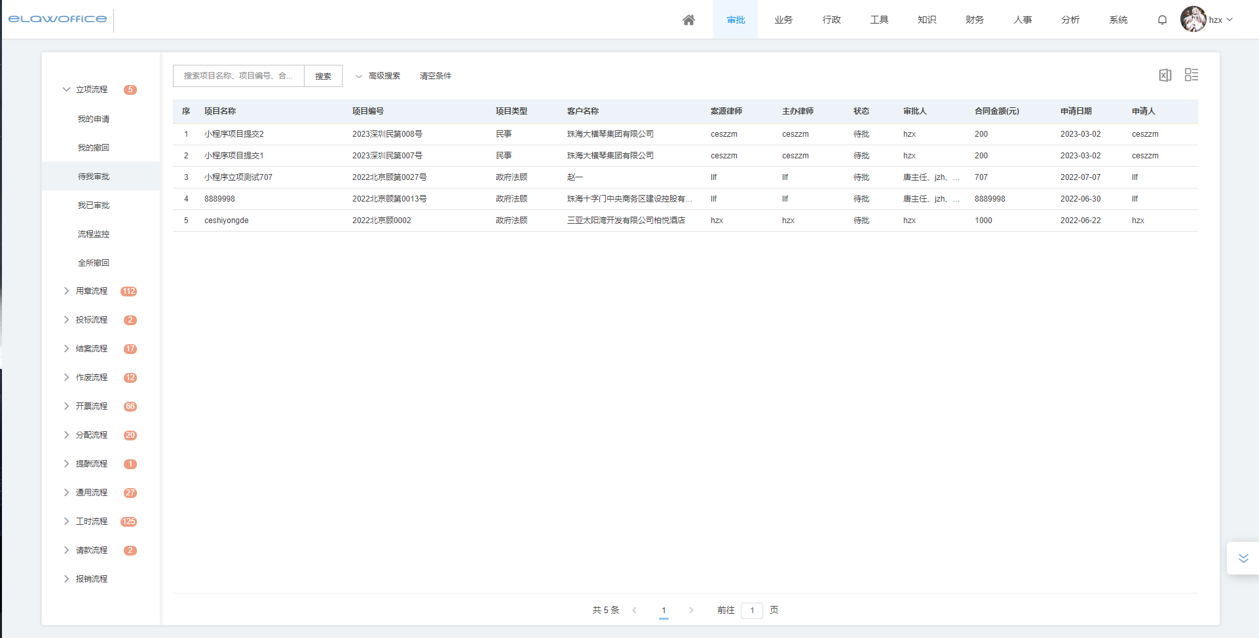Open 我的申请 in the sidebar

tap(94, 119)
